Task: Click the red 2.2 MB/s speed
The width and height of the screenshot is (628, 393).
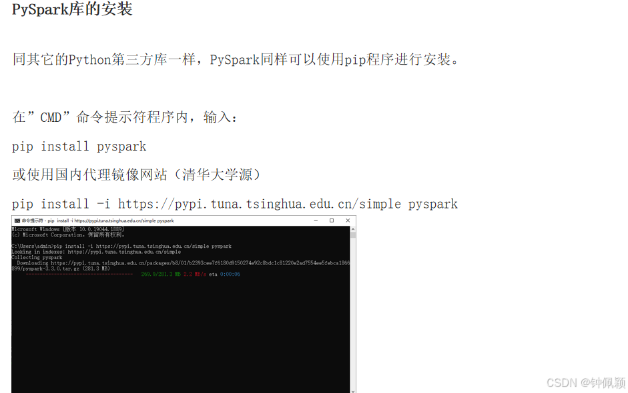Action: coord(195,274)
